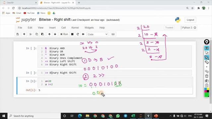Click the output value 5
The width and height of the screenshot is (212, 119).
pyautogui.click(x=39, y=90)
